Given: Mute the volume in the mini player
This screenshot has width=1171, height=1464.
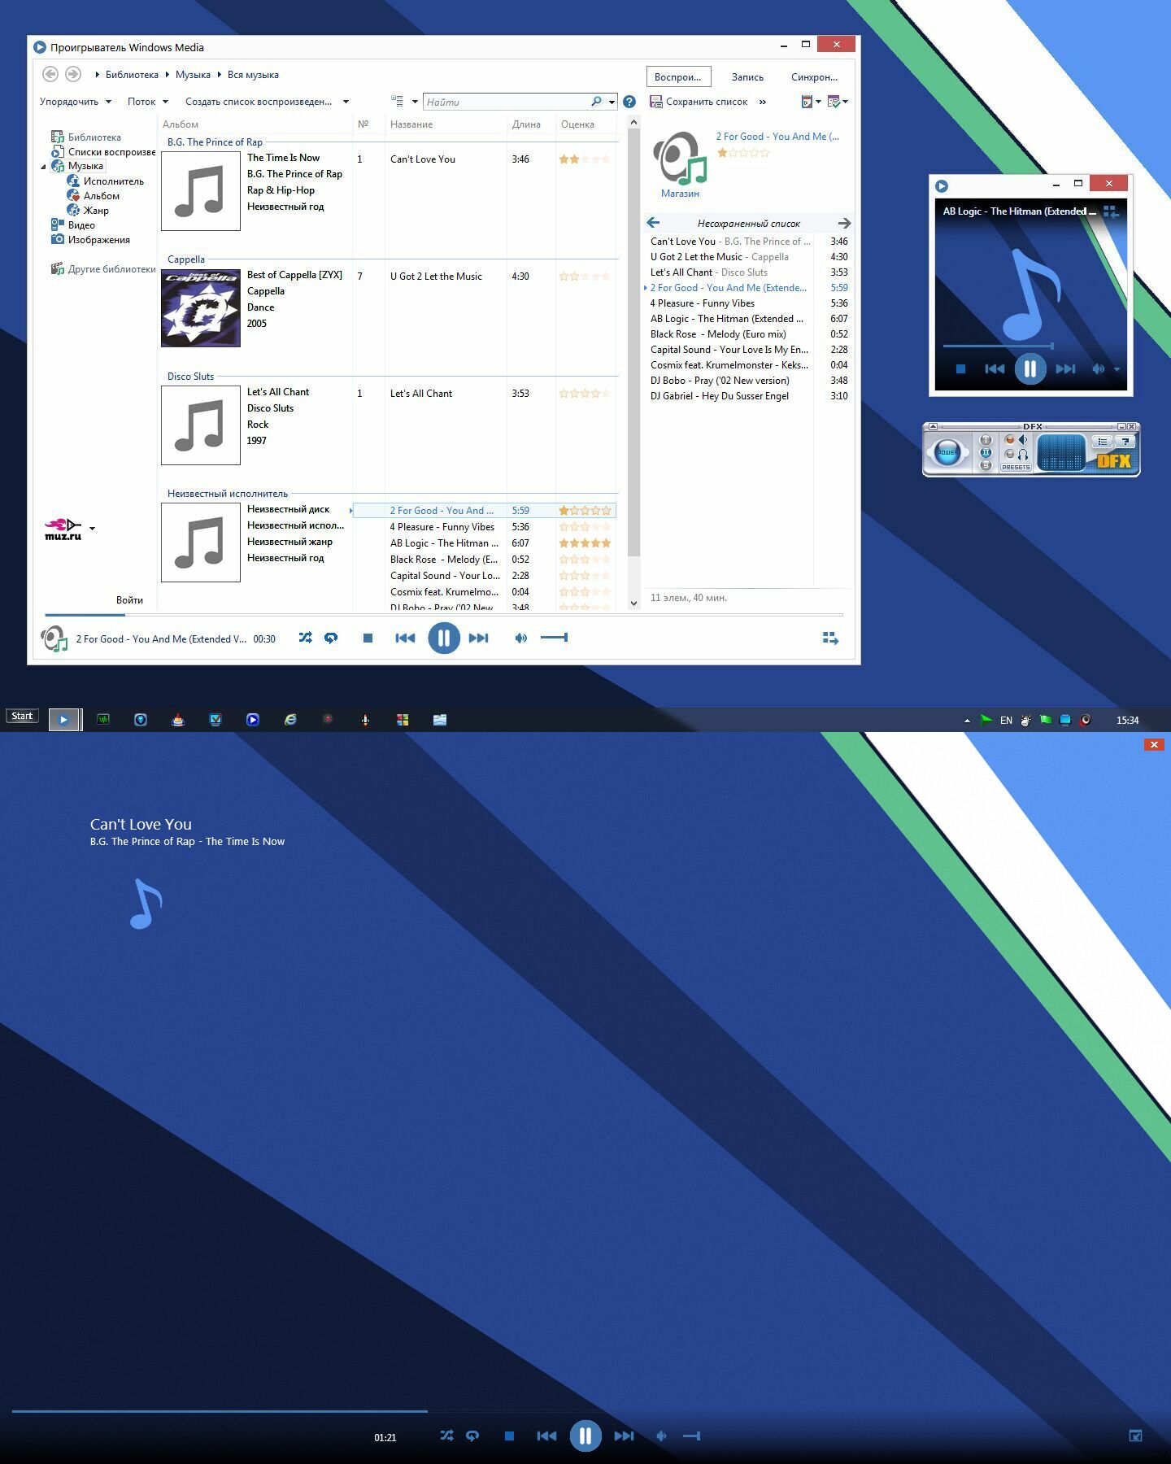Looking at the screenshot, I should click(x=1098, y=369).
